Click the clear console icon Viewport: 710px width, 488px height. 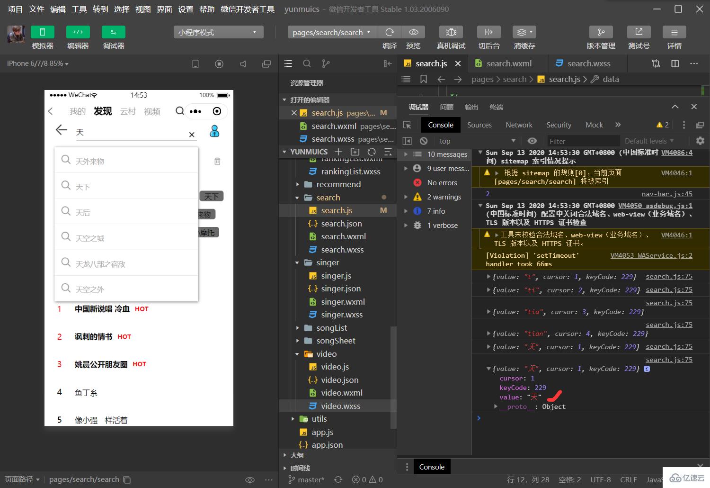click(x=424, y=141)
